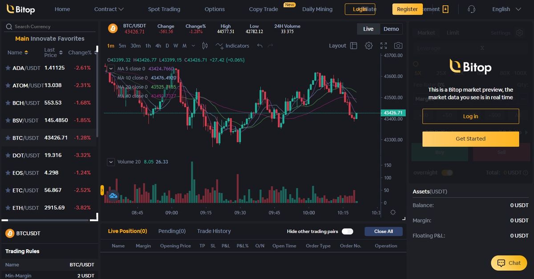Open customer support headset icon
This screenshot has width=534, height=279.
click(472, 9)
